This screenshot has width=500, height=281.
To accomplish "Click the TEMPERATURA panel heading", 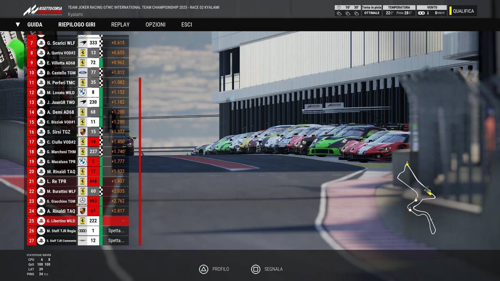I will click(399, 7).
